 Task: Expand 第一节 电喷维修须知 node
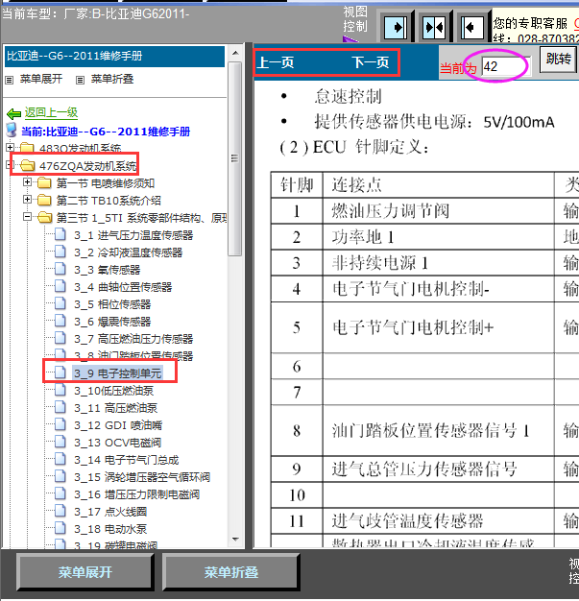(27, 181)
